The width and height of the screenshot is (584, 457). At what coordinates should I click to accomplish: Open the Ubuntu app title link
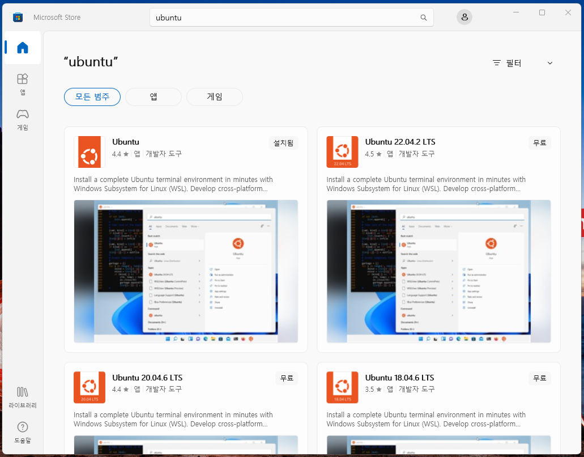pyautogui.click(x=126, y=142)
